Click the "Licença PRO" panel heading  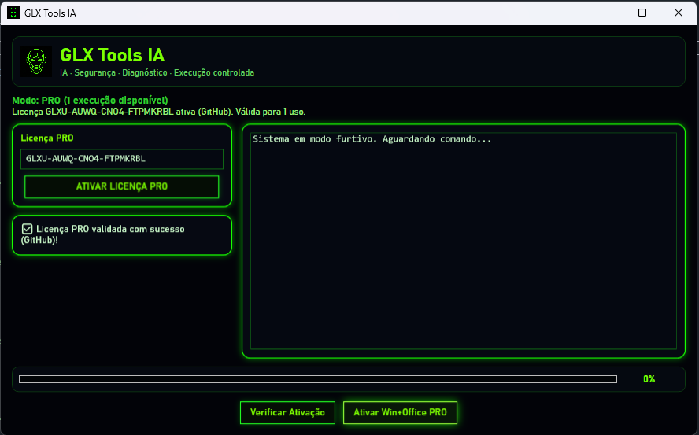click(x=47, y=138)
